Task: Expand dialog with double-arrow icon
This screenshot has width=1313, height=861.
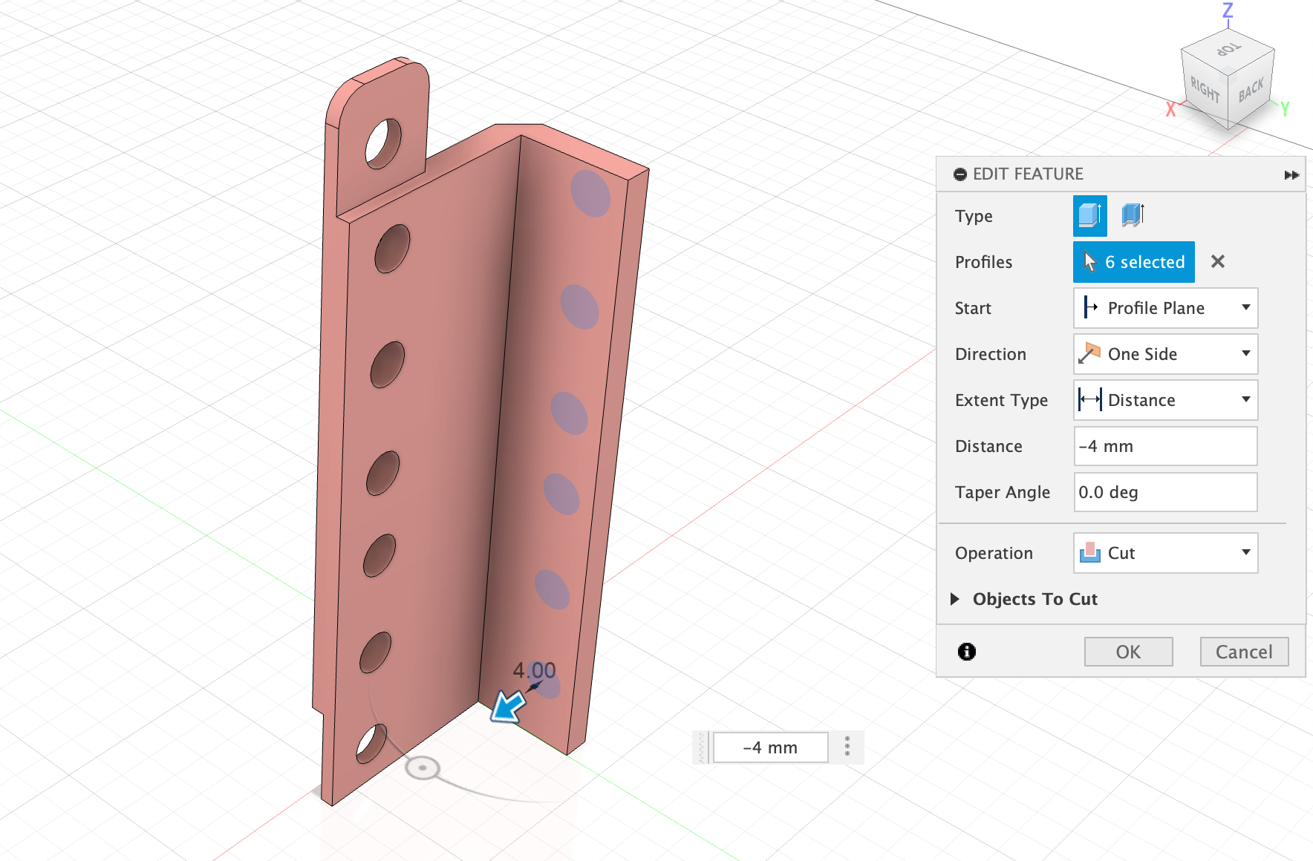Action: (x=1291, y=175)
